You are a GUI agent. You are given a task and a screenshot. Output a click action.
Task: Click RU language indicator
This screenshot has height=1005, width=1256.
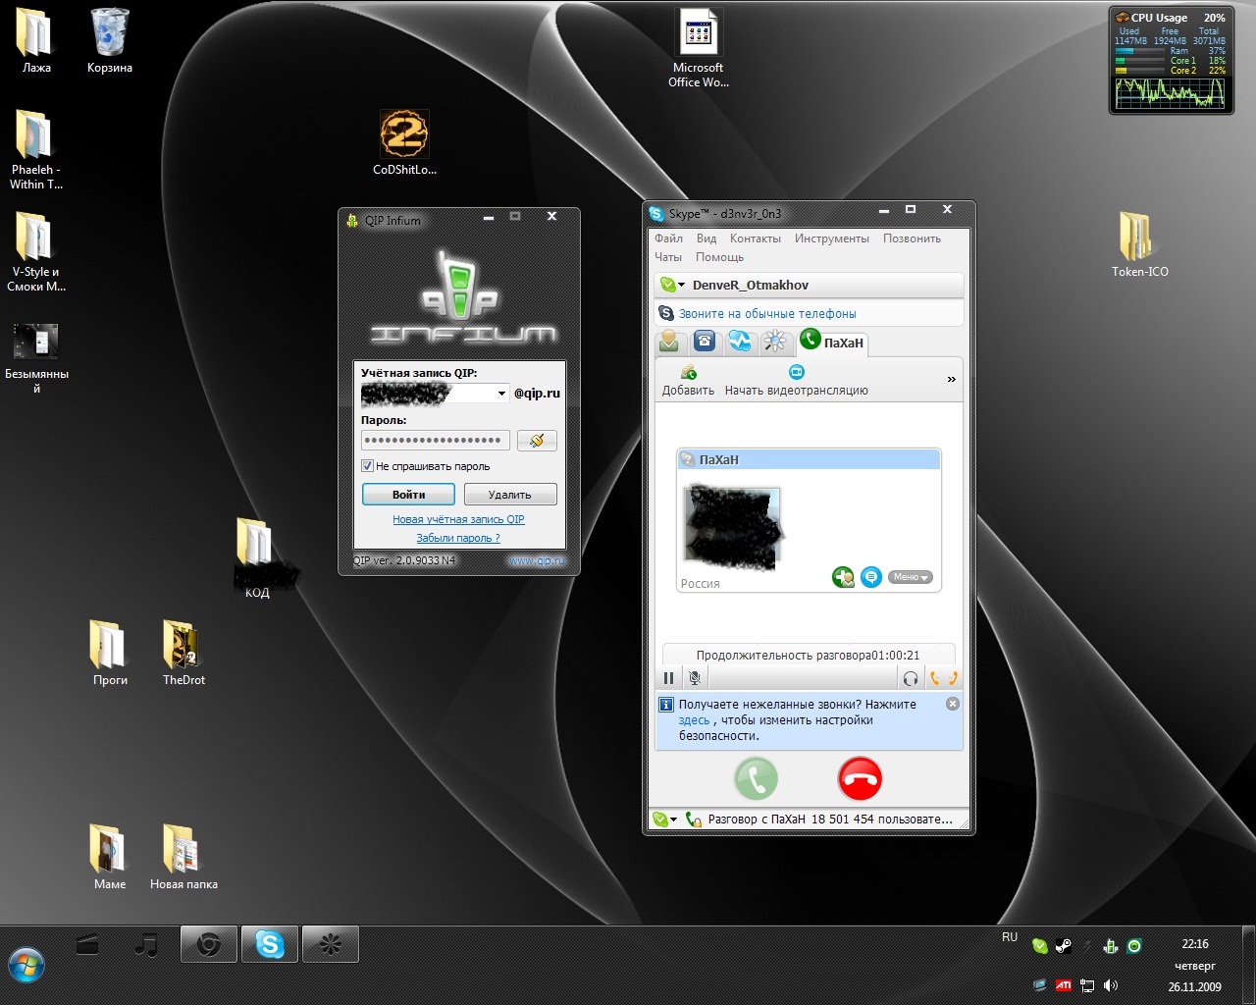(1010, 937)
